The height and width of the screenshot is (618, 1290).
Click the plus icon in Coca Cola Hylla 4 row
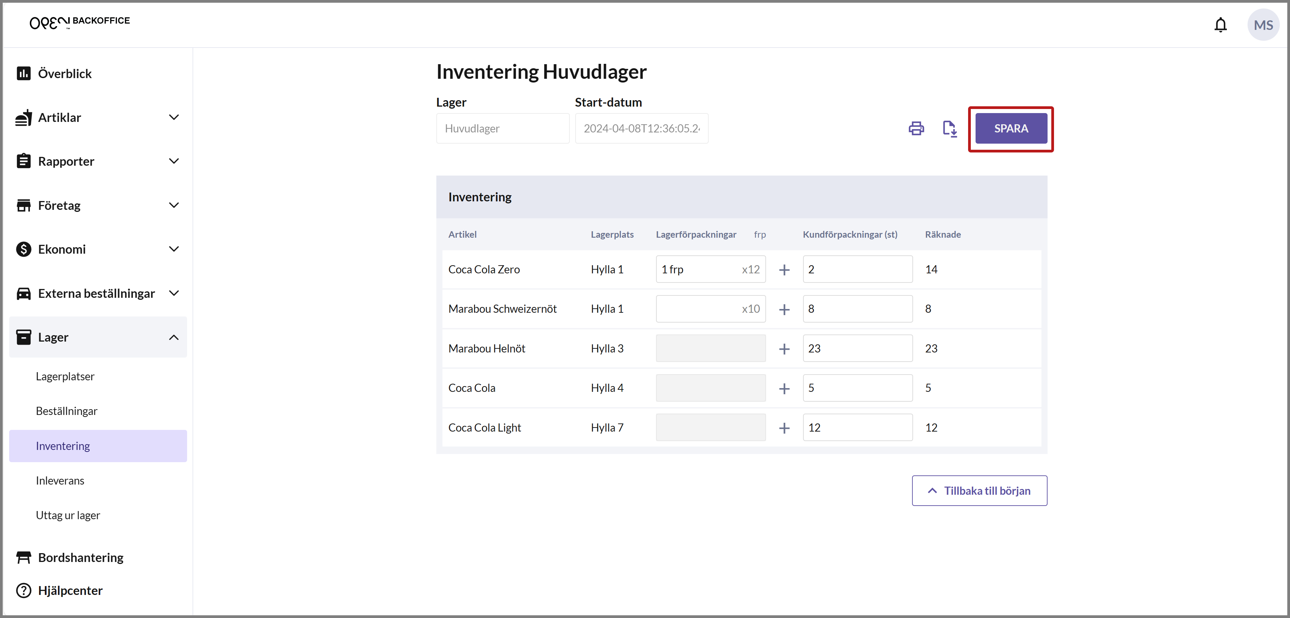click(x=784, y=389)
